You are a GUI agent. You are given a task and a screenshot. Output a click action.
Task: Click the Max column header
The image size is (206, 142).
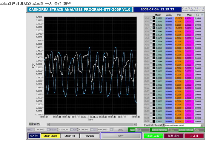point(189,15)
